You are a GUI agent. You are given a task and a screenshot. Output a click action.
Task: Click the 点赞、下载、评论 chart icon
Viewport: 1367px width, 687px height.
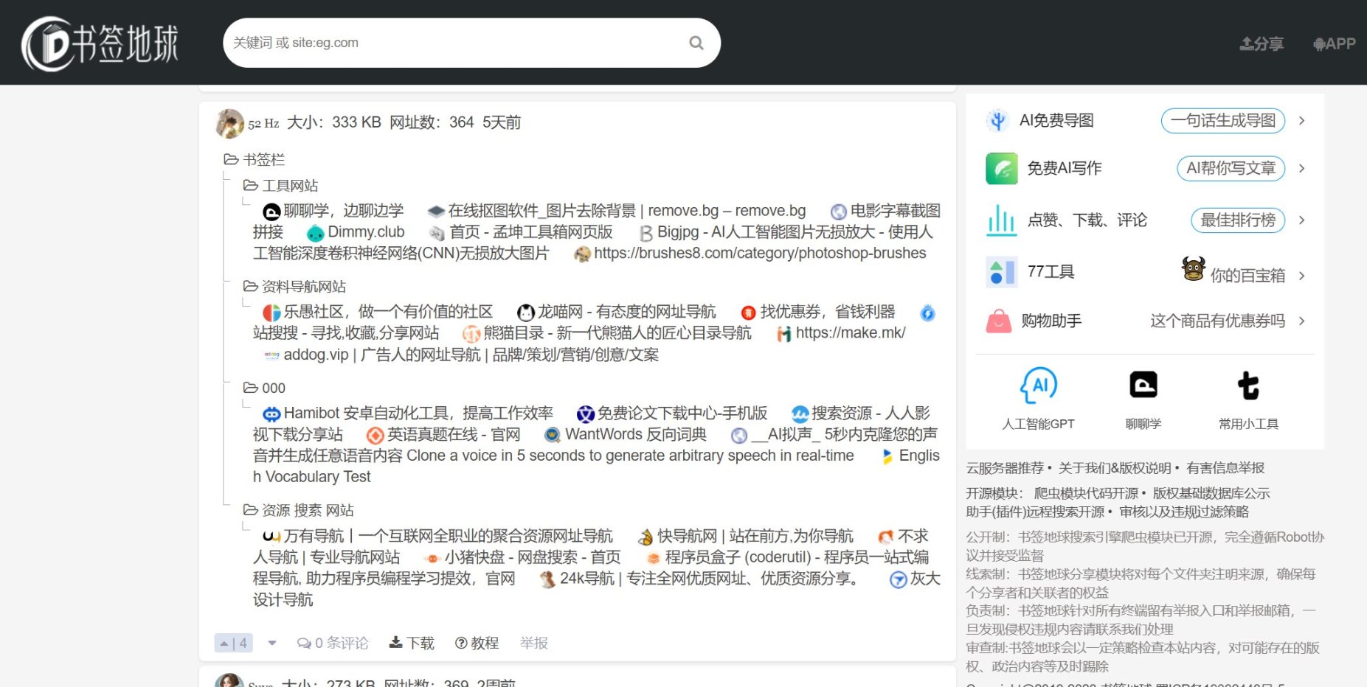(x=1001, y=220)
